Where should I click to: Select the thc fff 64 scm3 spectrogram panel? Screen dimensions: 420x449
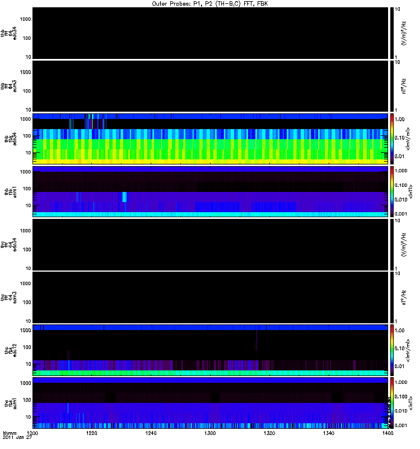210,297
